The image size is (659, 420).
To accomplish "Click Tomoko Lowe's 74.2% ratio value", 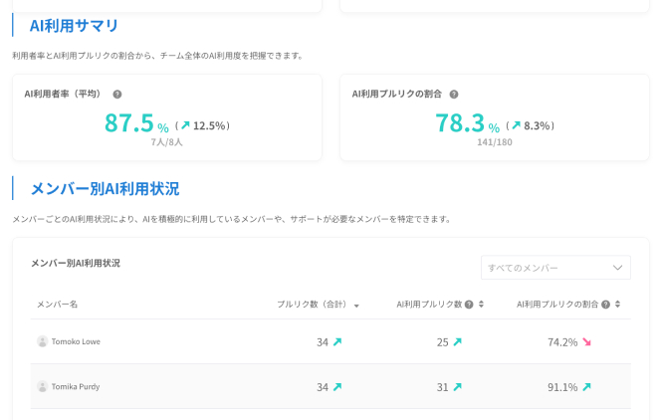I will (562, 342).
